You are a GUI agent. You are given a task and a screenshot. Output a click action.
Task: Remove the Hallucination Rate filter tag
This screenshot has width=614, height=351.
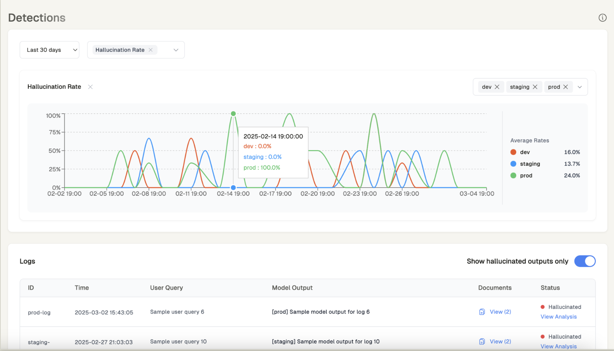151,50
